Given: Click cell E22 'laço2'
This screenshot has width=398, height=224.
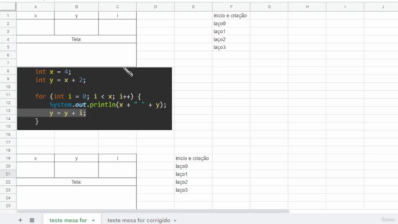Looking at the screenshot, I should click(x=193, y=182).
